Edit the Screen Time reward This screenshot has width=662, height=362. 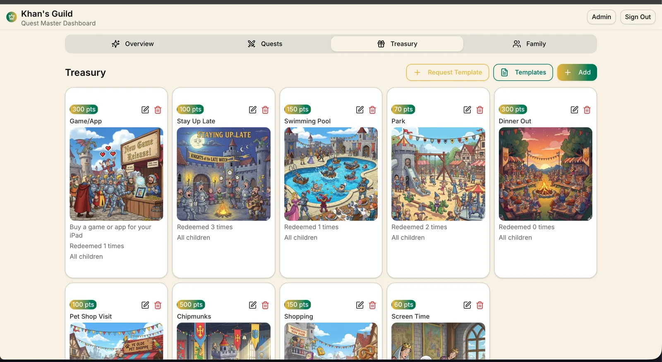pos(467,305)
